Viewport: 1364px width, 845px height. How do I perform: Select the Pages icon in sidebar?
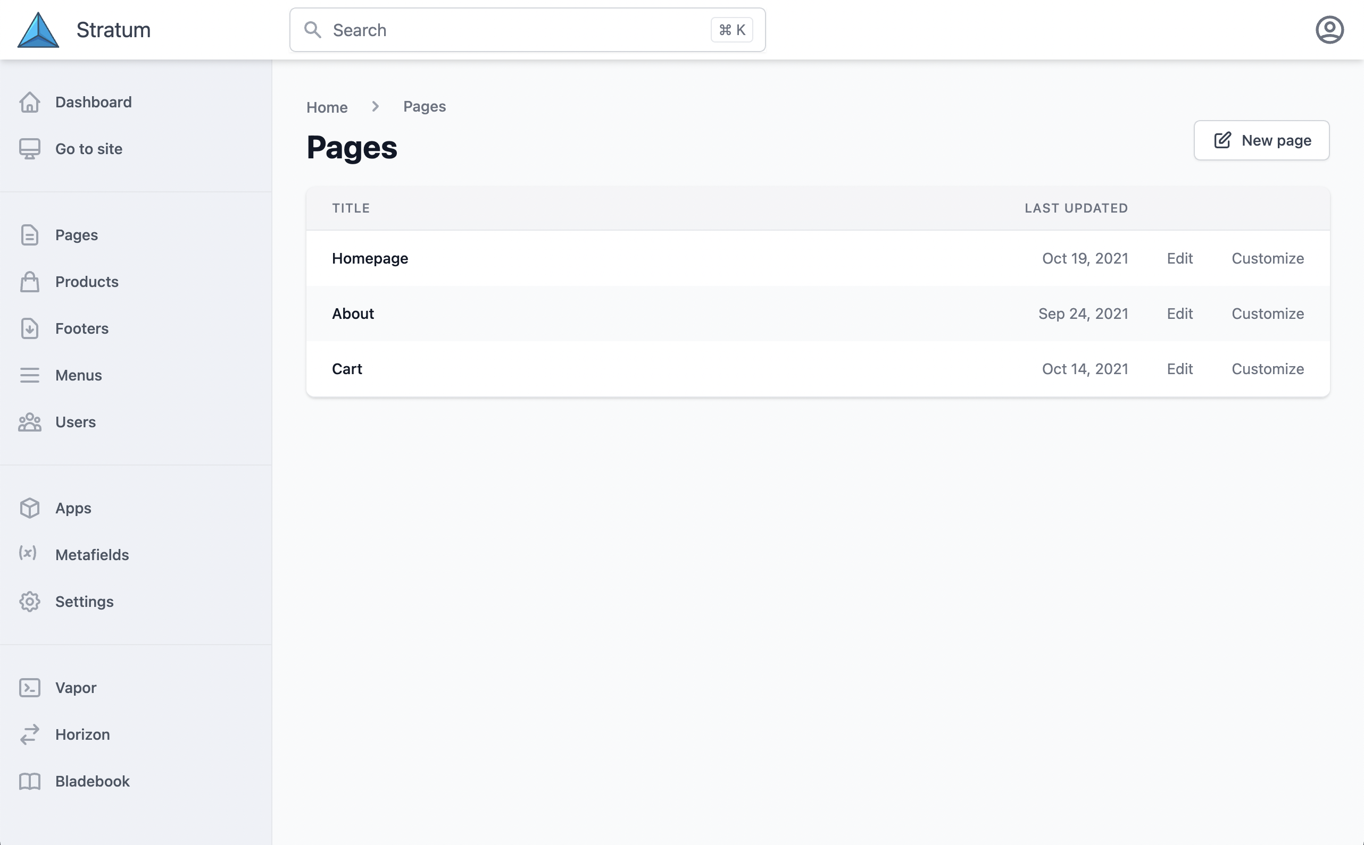pyautogui.click(x=29, y=234)
